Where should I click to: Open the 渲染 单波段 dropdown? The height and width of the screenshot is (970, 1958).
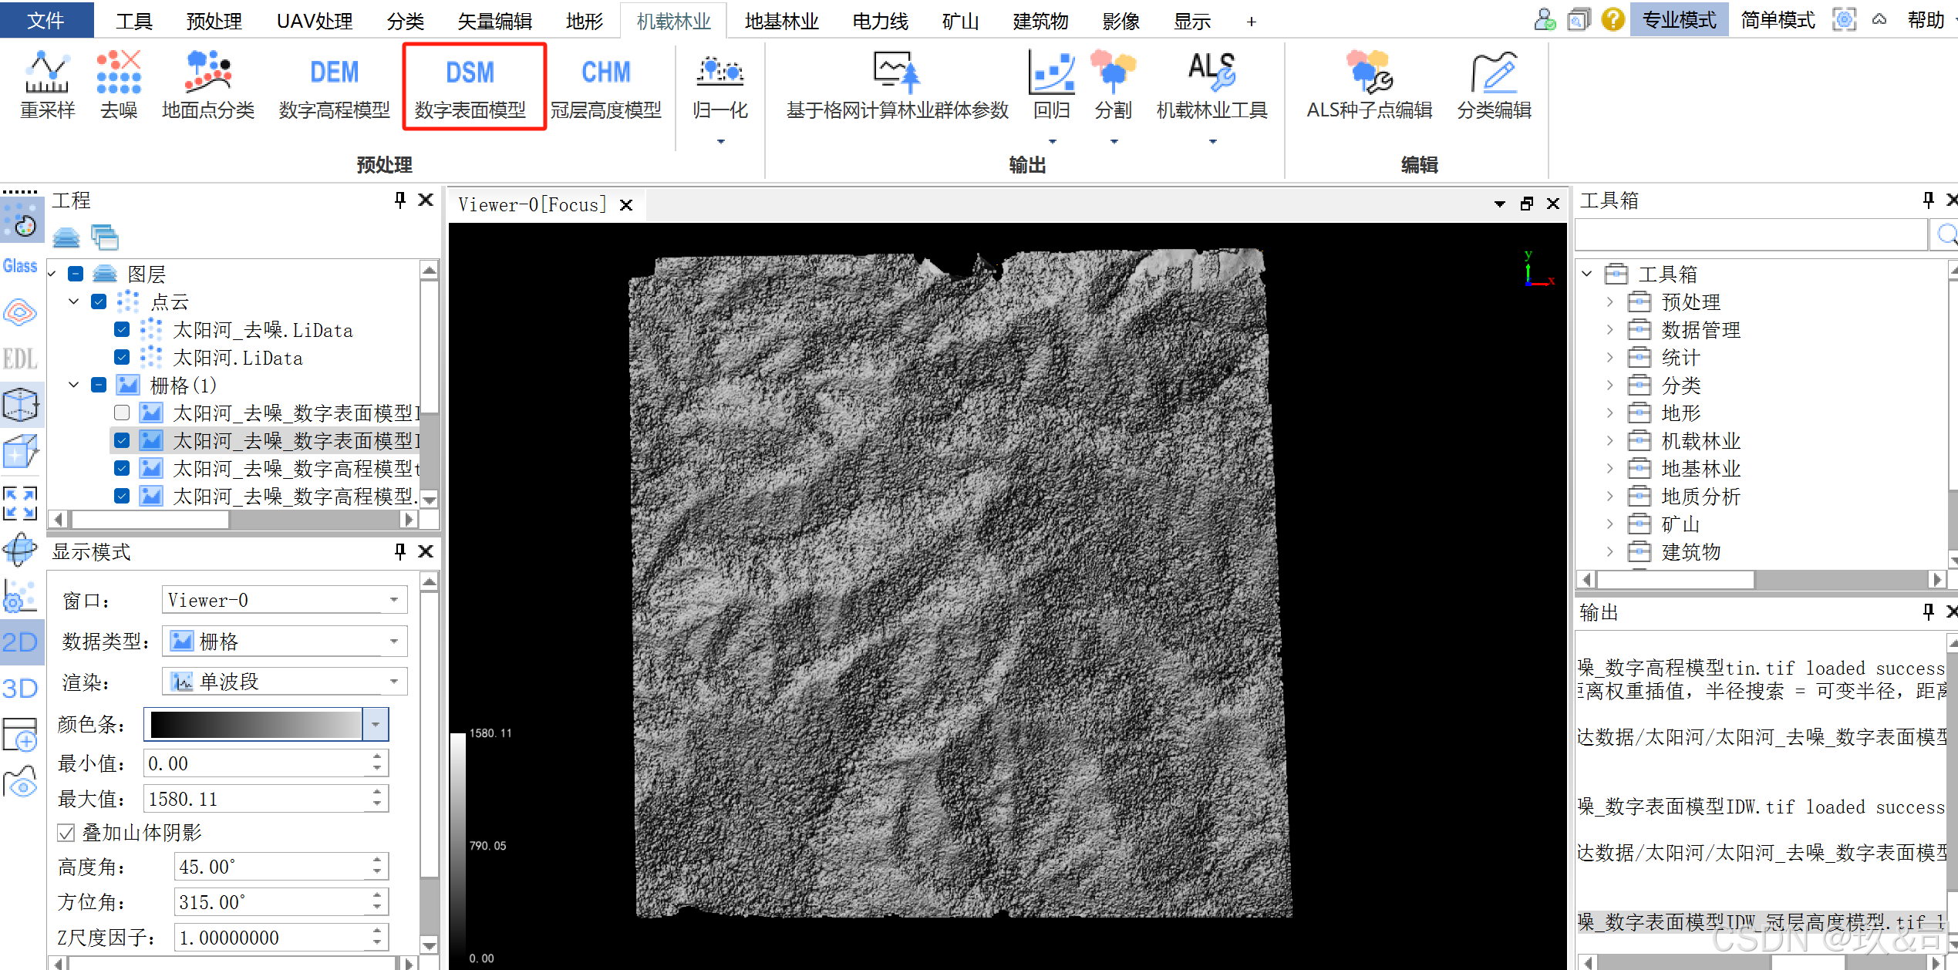[284, 682]
